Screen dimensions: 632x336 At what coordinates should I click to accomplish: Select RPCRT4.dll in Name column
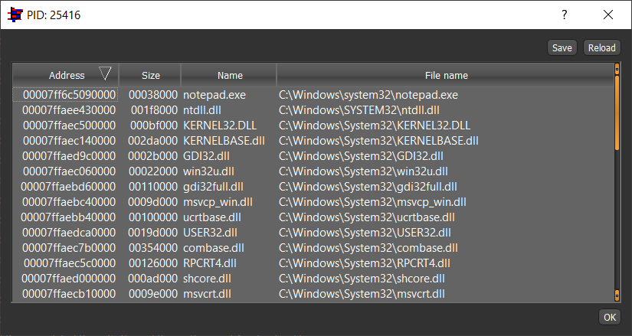(x=210, y=263)
